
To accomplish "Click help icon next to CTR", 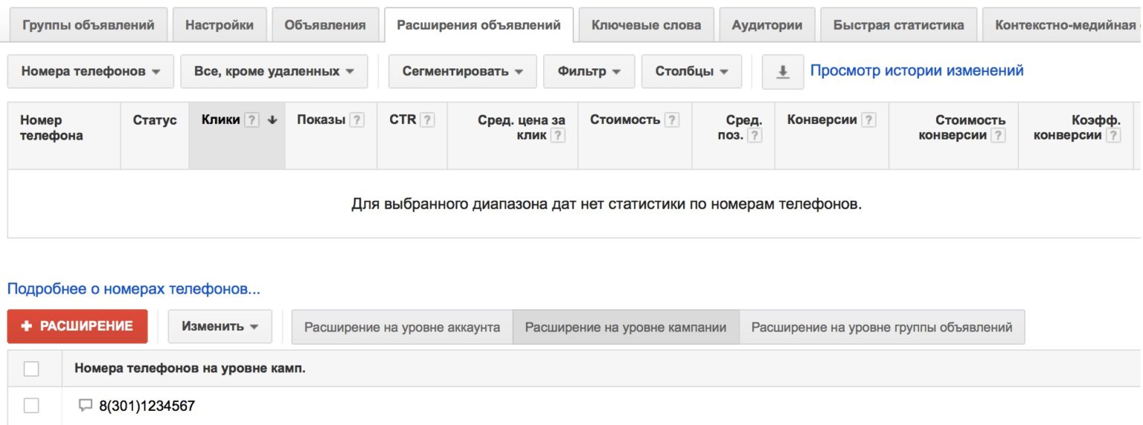I will (427, 120).
